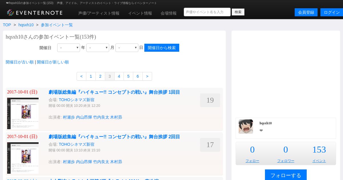The image size is (343, 180).
Task: Go to pagination page 6
Action: coord(138,76)
